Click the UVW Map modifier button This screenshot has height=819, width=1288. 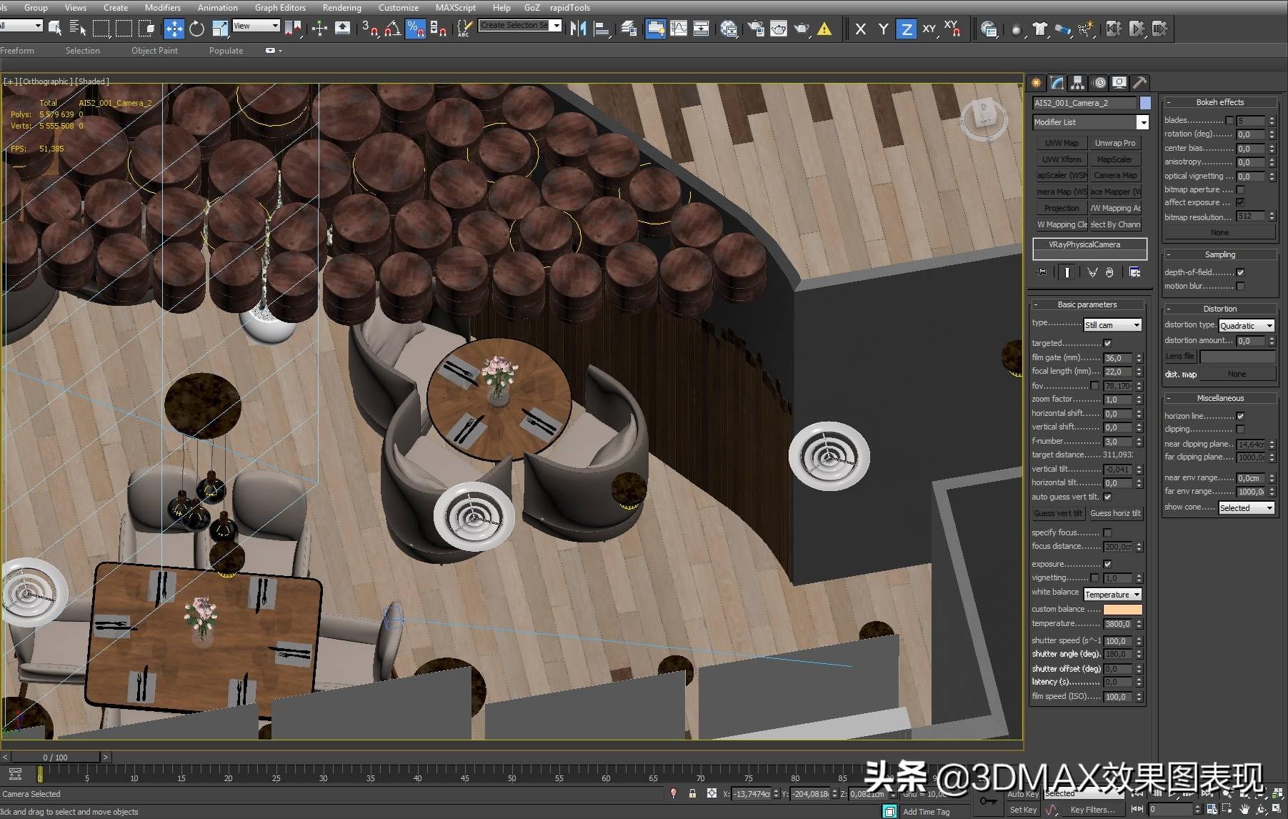[x=1062, y=143]
